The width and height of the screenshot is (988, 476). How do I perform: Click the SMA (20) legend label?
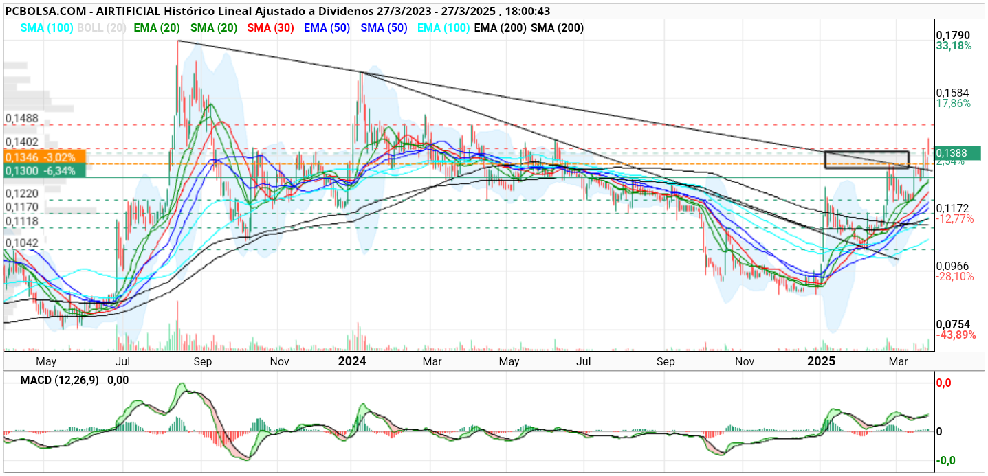[215, 28]
